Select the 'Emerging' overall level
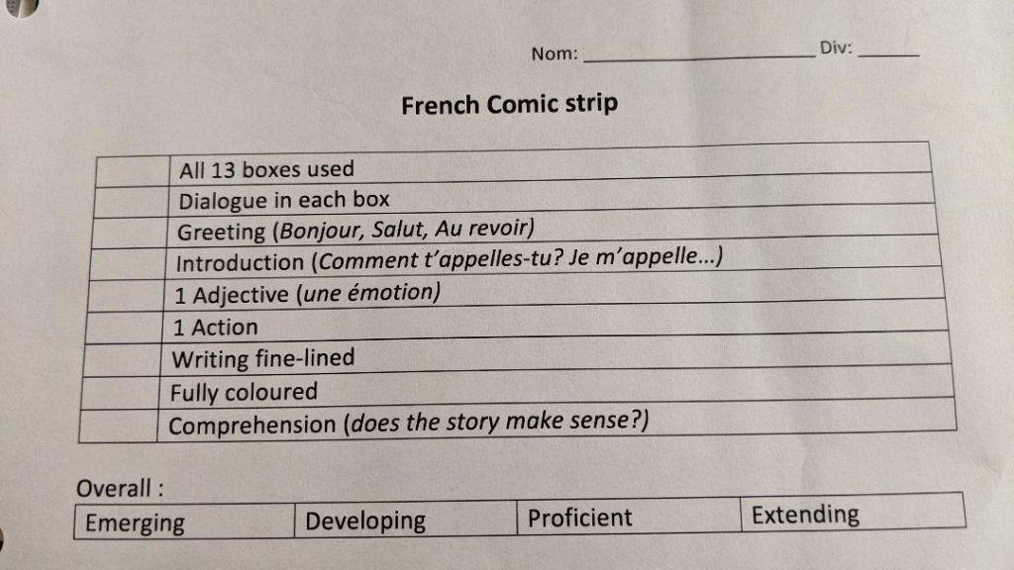Screen dimensions: 1014x570 click(184, 522)
